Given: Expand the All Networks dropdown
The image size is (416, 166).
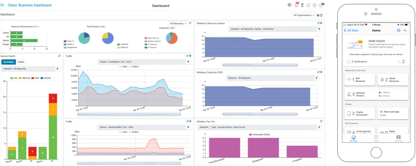Looking at the screenshot, I should (x=178, y=23).
